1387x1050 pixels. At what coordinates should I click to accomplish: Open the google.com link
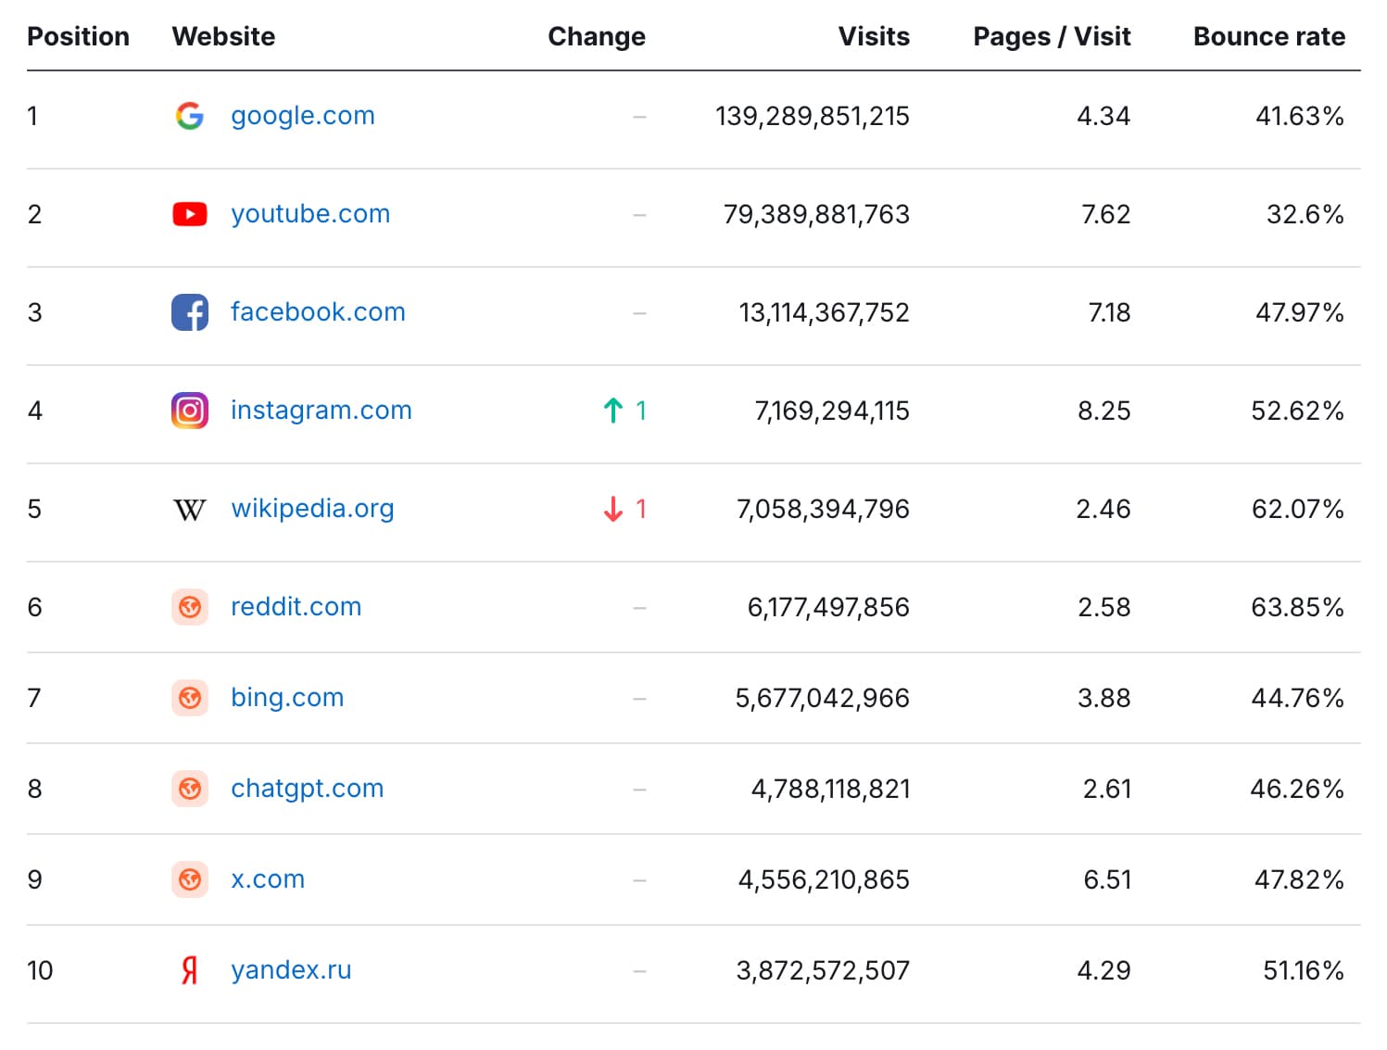coord(303,116)
